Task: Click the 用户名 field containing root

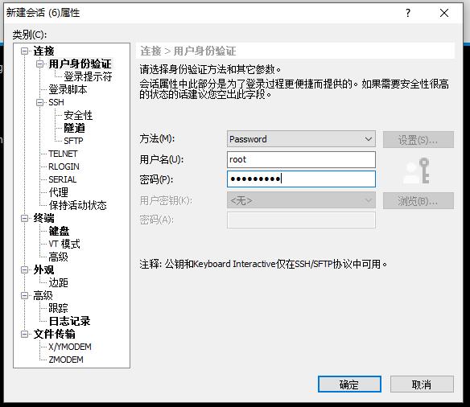Action: tap(301, 159)
